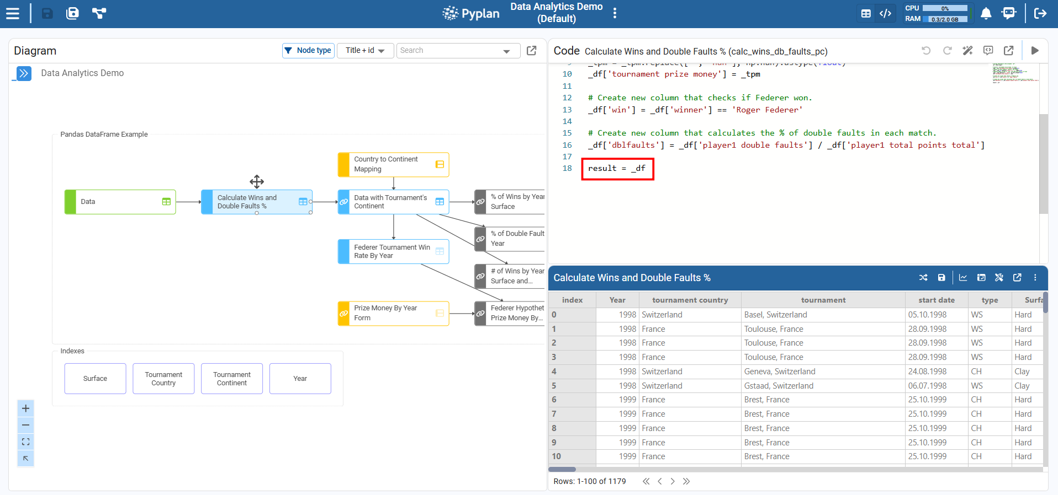Open the result table three-dot menu

coord(1035,278)
